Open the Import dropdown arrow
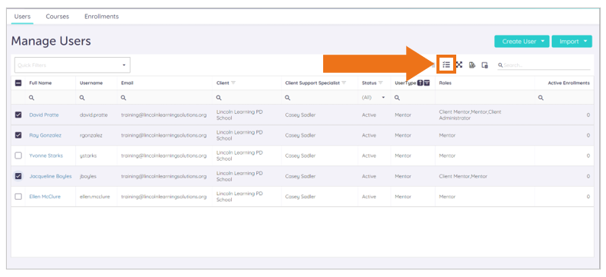Viewport: 606px width, 277px height. pos(585,41)
